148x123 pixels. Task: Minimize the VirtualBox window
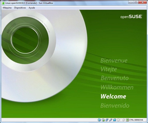coord(131,2)
